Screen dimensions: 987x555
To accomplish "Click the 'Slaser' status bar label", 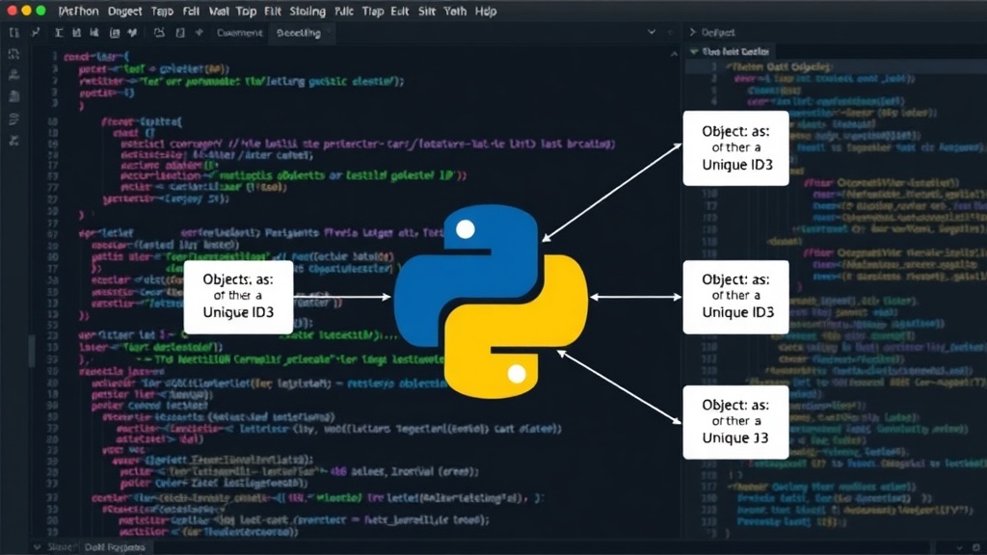I will (61, 547).
